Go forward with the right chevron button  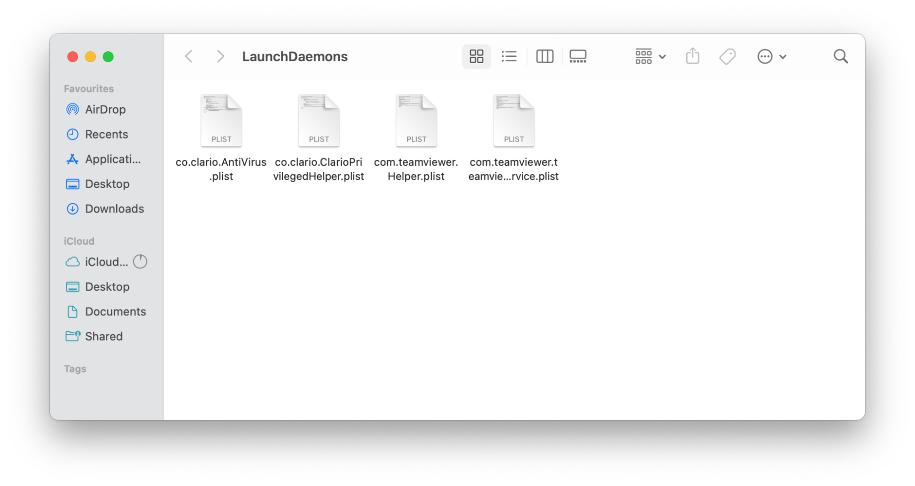(220, 56)
